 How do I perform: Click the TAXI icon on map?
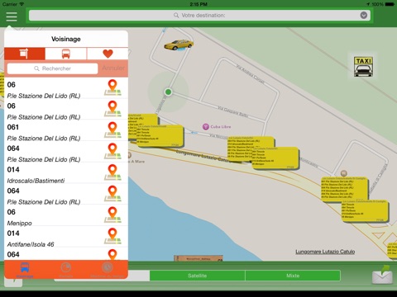pos(363,67)
